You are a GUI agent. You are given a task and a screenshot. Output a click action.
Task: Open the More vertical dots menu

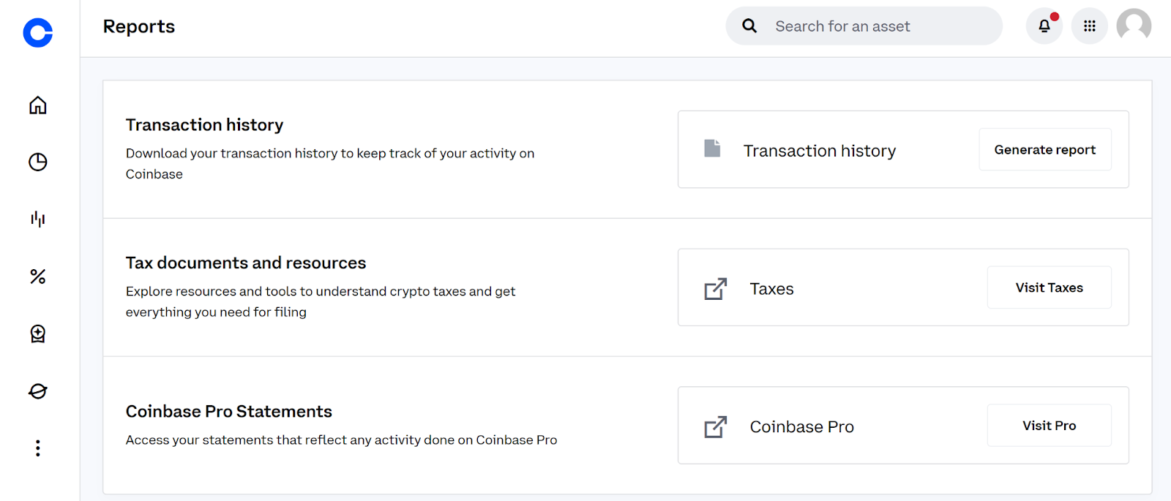pyautogui.click(x=38, y=448)
